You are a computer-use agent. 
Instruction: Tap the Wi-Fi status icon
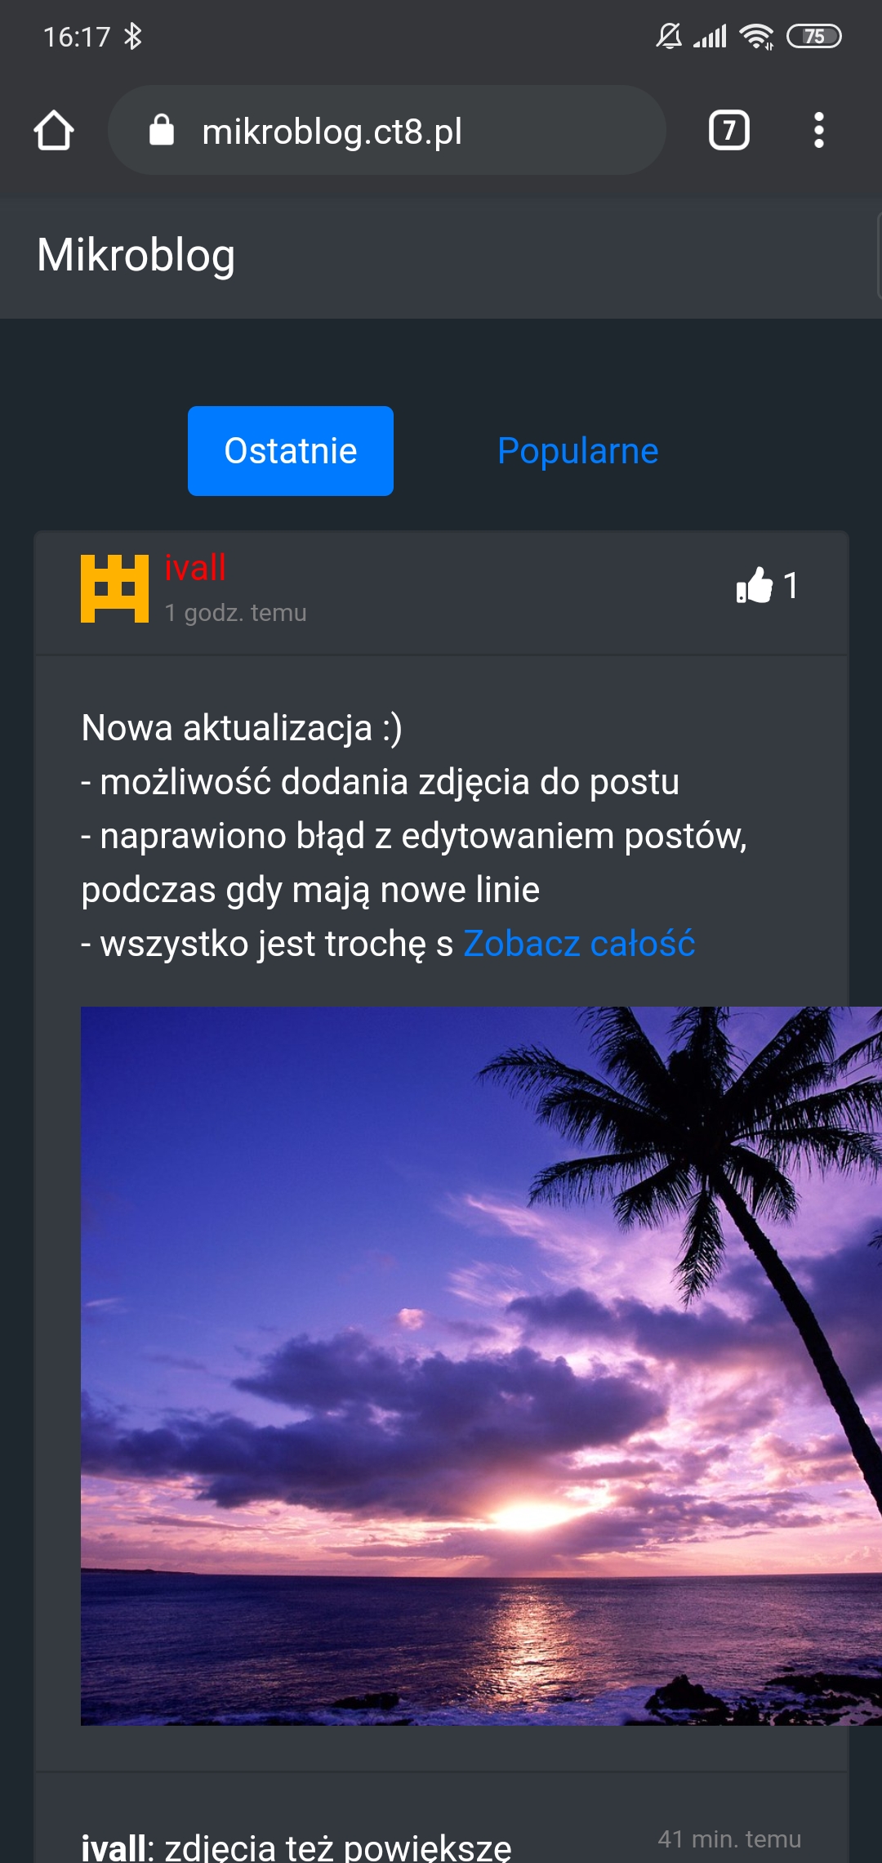click(x=756, y=36)
